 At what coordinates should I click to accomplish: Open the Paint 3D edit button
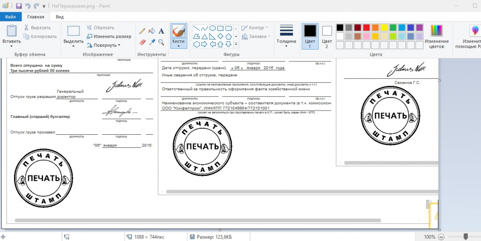coord(468,37)
